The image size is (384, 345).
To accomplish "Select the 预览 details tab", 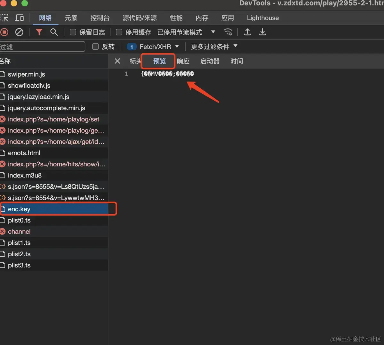I will [x=159, y=61].
